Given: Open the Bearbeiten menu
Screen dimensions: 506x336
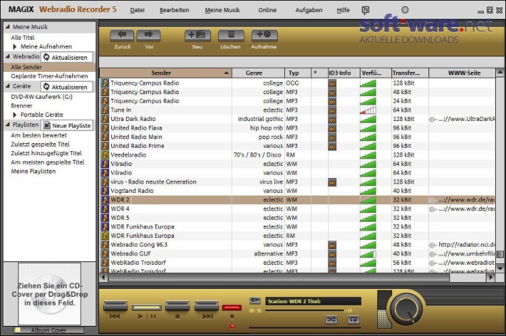Looking at the screenshot, I should click(175, 10).
